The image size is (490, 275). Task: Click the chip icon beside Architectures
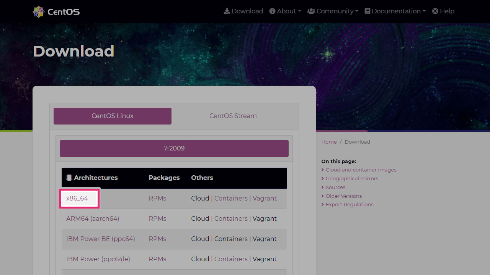[x=69, y=178]
